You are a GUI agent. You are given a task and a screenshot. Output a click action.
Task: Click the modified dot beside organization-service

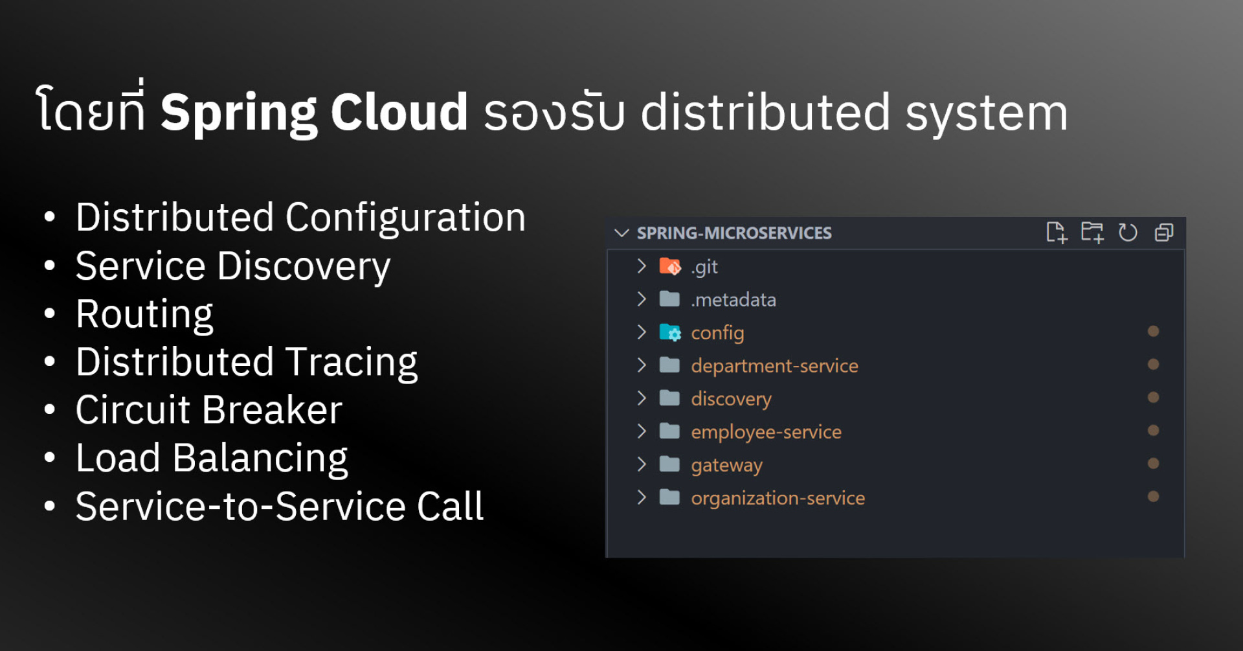[x=1153, y=496]
